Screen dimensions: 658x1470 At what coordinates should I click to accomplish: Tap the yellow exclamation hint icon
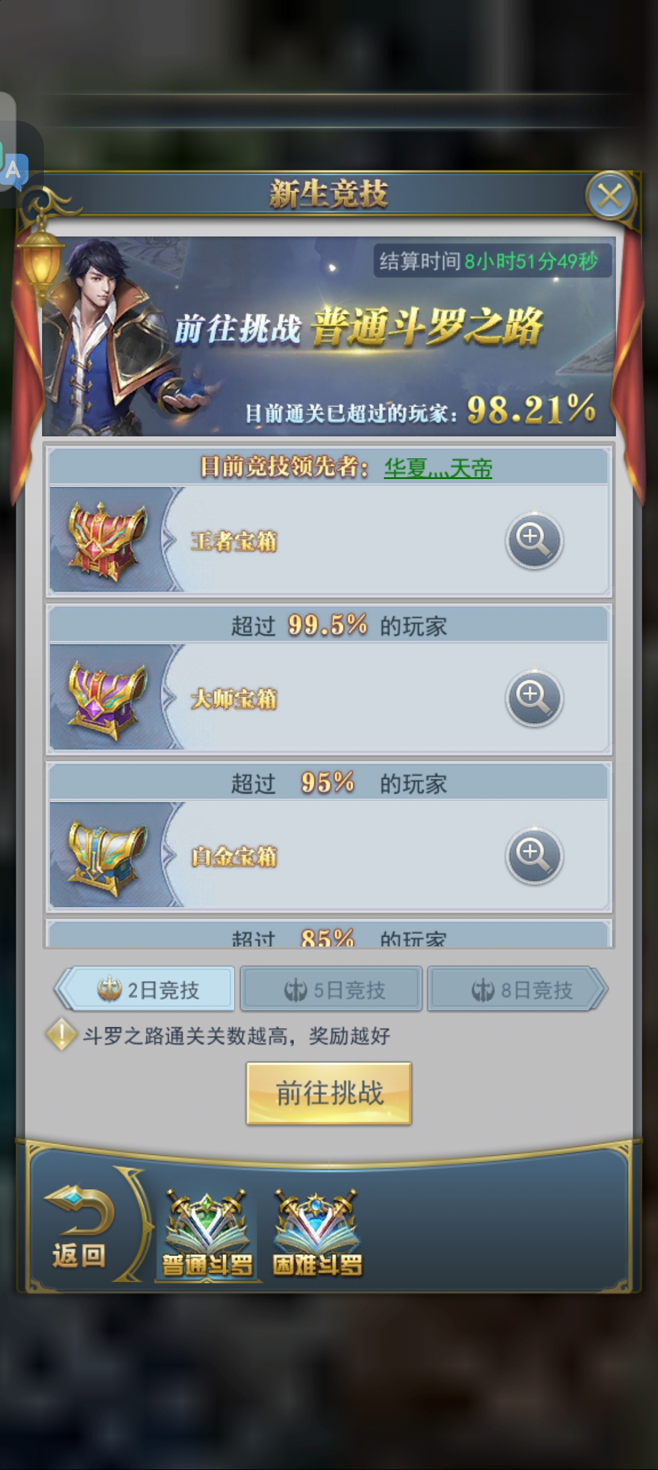[x=62, y=1035]
